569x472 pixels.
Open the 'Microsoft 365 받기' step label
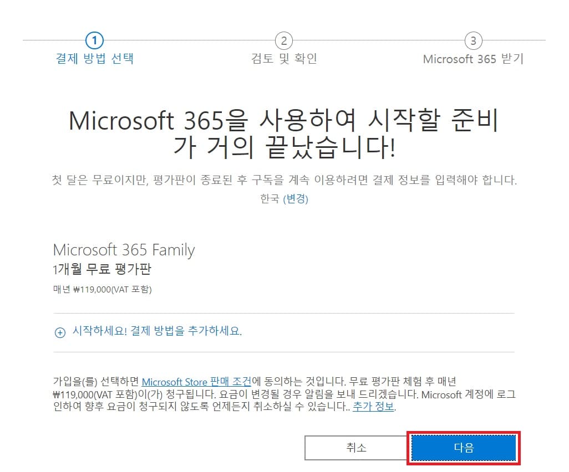pyautogui.click(x=473, y=59)
